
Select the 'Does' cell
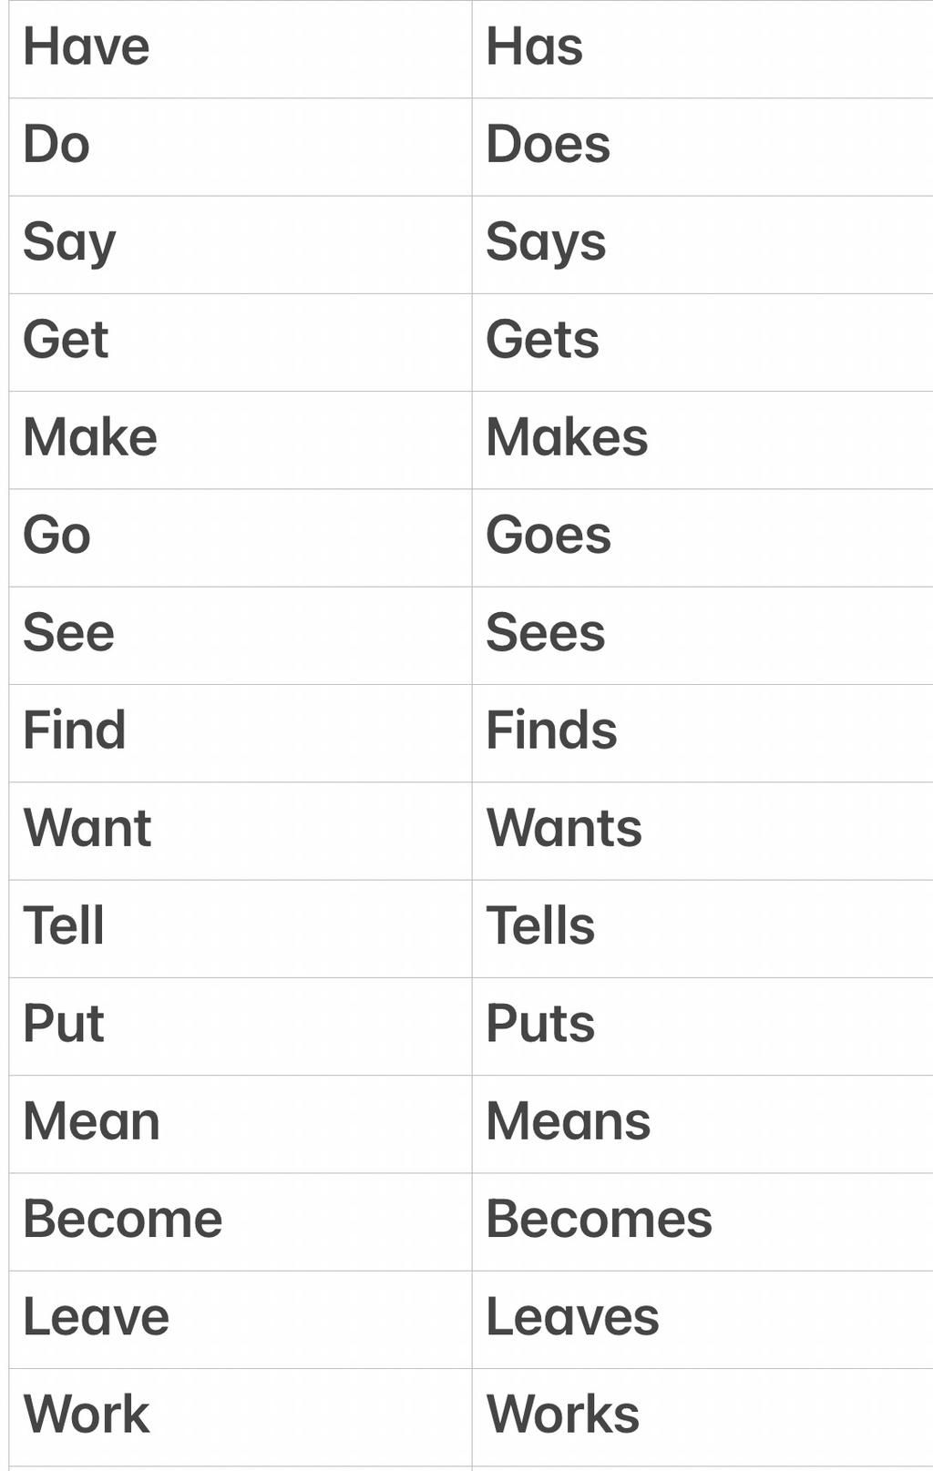coord(702,147)
